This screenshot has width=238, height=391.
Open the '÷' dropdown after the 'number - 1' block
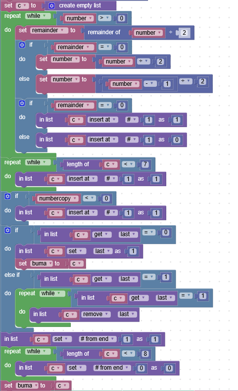(186, 81)
